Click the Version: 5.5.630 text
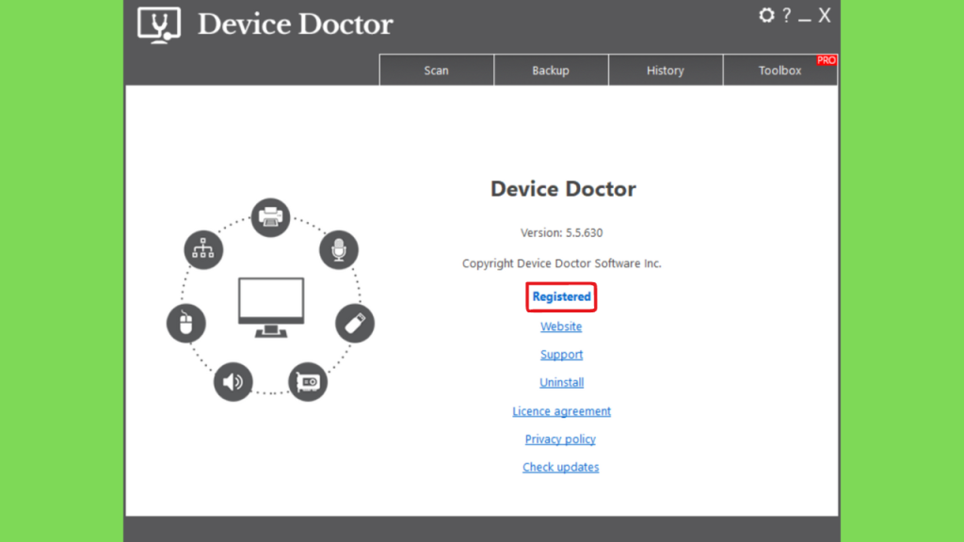 (x=561, y=233)
